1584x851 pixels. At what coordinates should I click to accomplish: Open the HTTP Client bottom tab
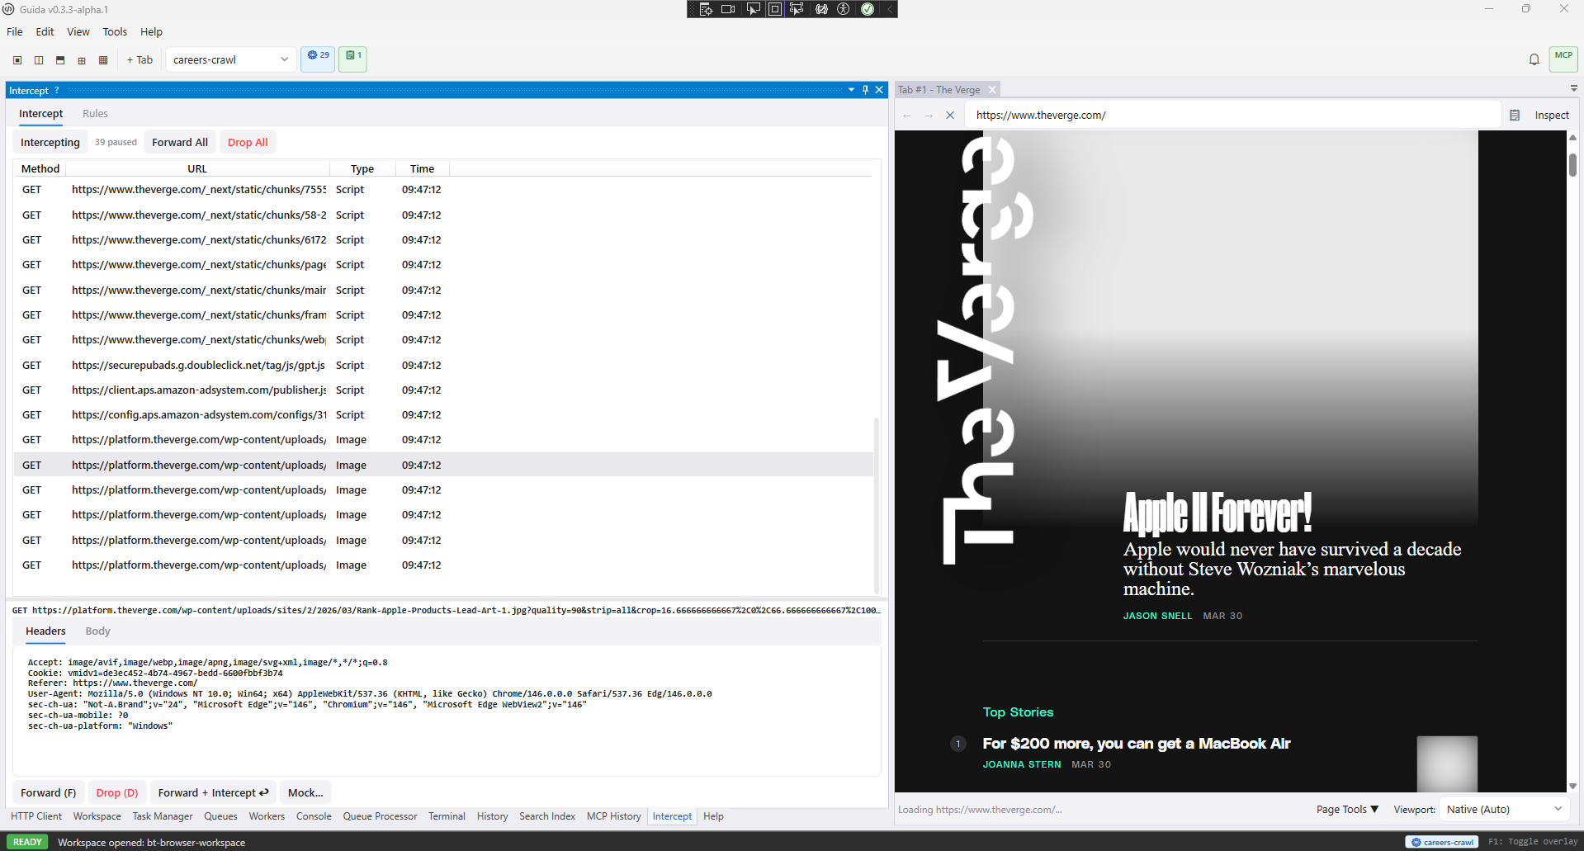[36, 816]
